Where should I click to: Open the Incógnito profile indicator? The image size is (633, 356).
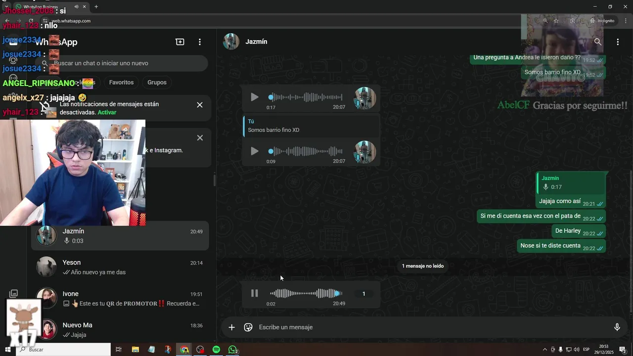click(x=602, y=21)
